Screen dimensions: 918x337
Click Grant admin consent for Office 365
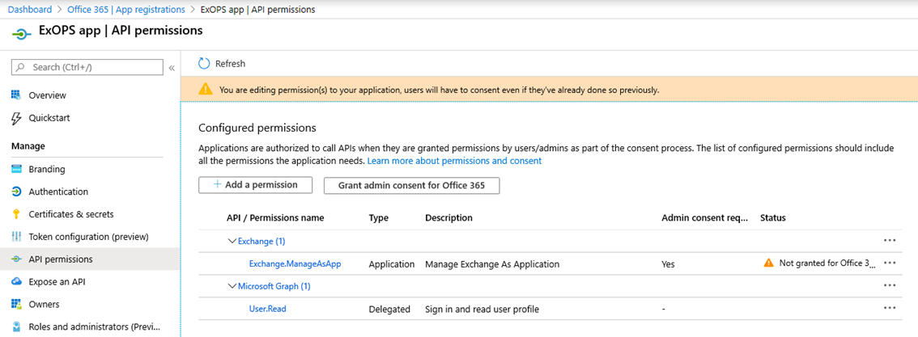(x=411, y=185)
